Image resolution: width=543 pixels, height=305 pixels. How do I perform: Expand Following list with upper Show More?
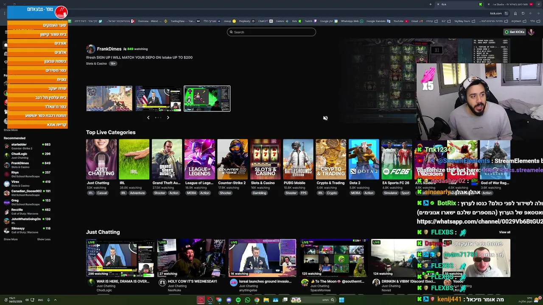11,130
